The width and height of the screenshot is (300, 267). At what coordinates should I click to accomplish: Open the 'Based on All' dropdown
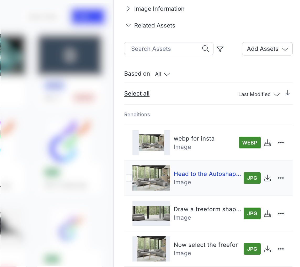[162, 74]
